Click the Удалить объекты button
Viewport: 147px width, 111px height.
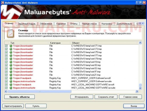(20, 97)
